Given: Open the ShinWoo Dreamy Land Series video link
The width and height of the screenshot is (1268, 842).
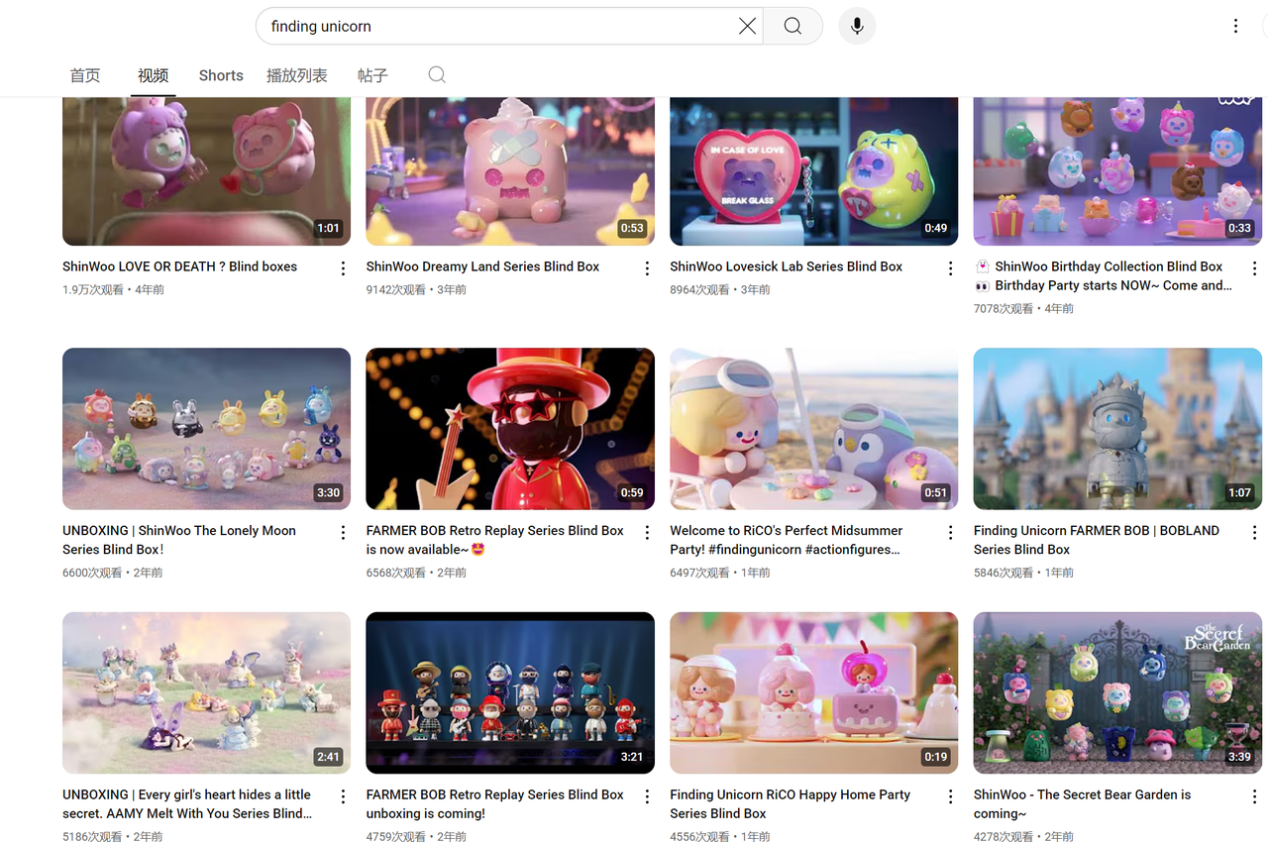Looking at the screenshot, I should coord(481,266).
